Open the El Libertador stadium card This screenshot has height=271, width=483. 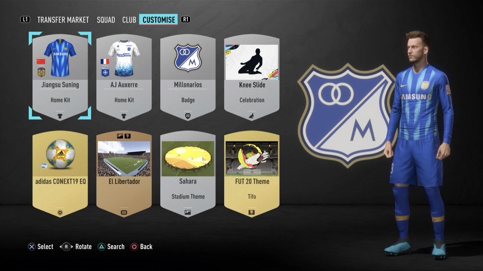point(124,174)
